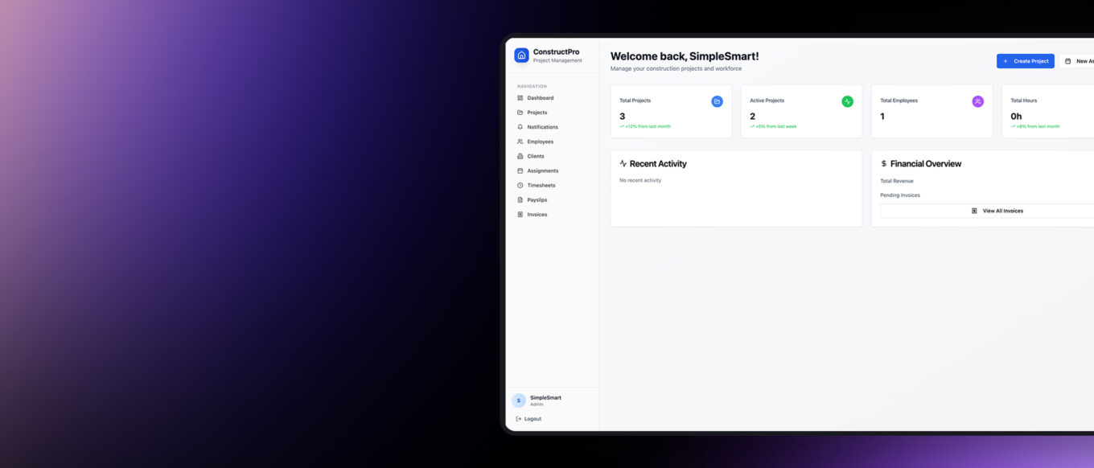Click the Timesheets clock icon
The width and height of the screenshot is (1094, 468).
point(520,186)
